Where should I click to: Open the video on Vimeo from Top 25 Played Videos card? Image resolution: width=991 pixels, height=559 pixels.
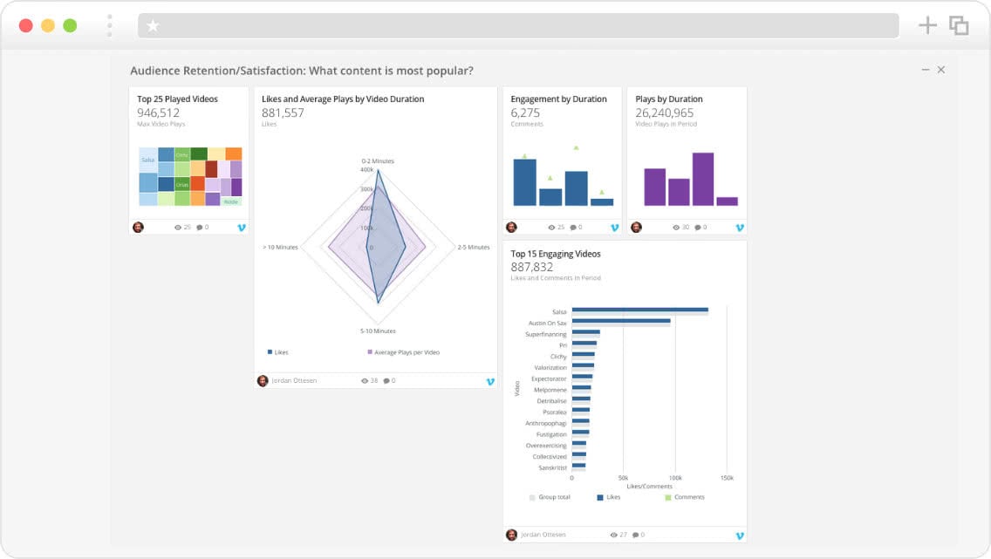tap(242, 227)
